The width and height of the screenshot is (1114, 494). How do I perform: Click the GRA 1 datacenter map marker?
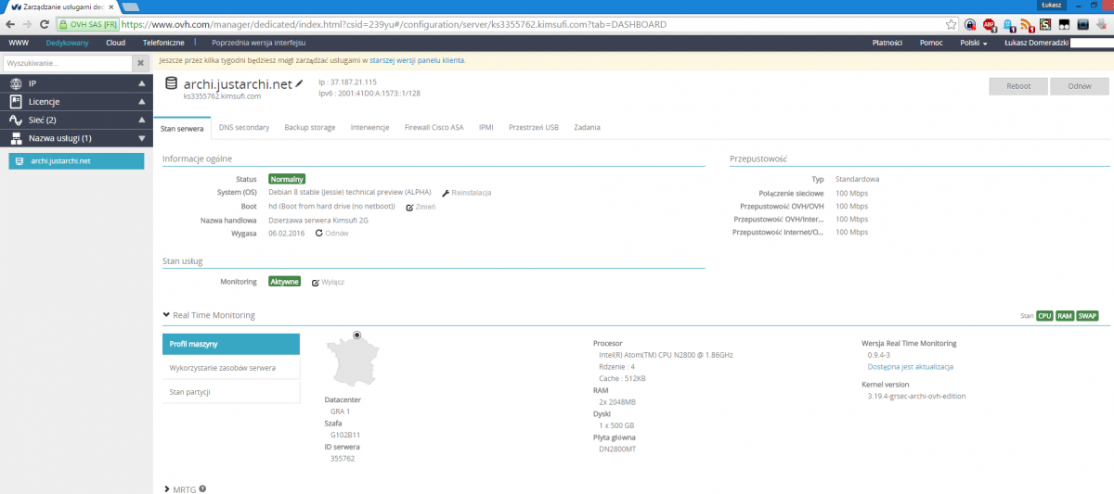point(357,335)
